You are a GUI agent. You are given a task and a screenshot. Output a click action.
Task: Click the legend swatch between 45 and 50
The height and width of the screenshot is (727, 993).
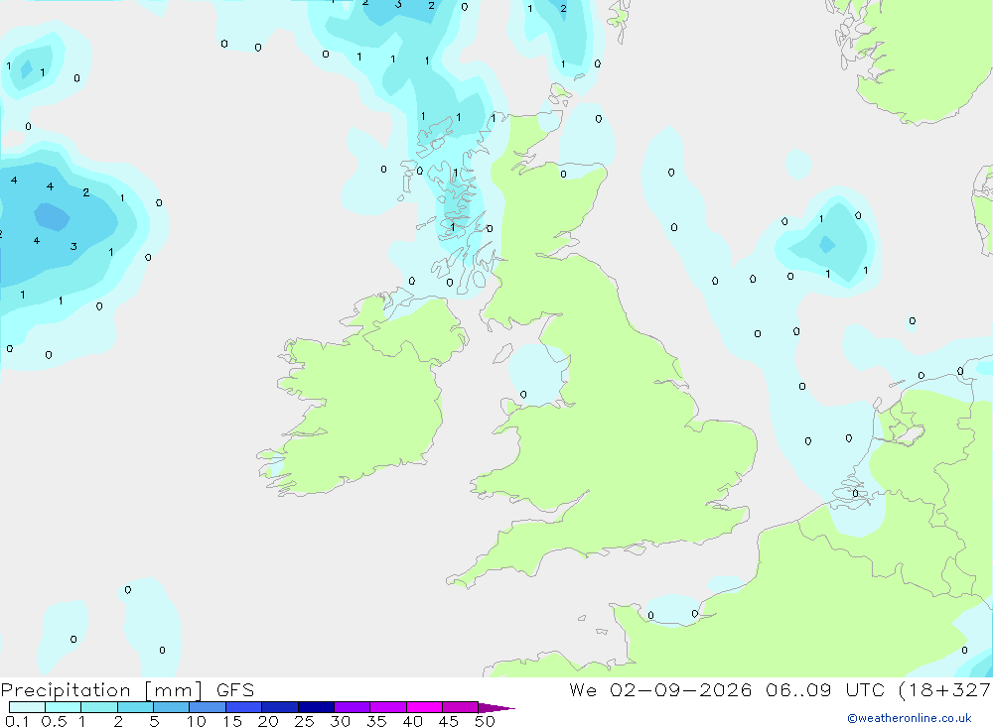461,707
